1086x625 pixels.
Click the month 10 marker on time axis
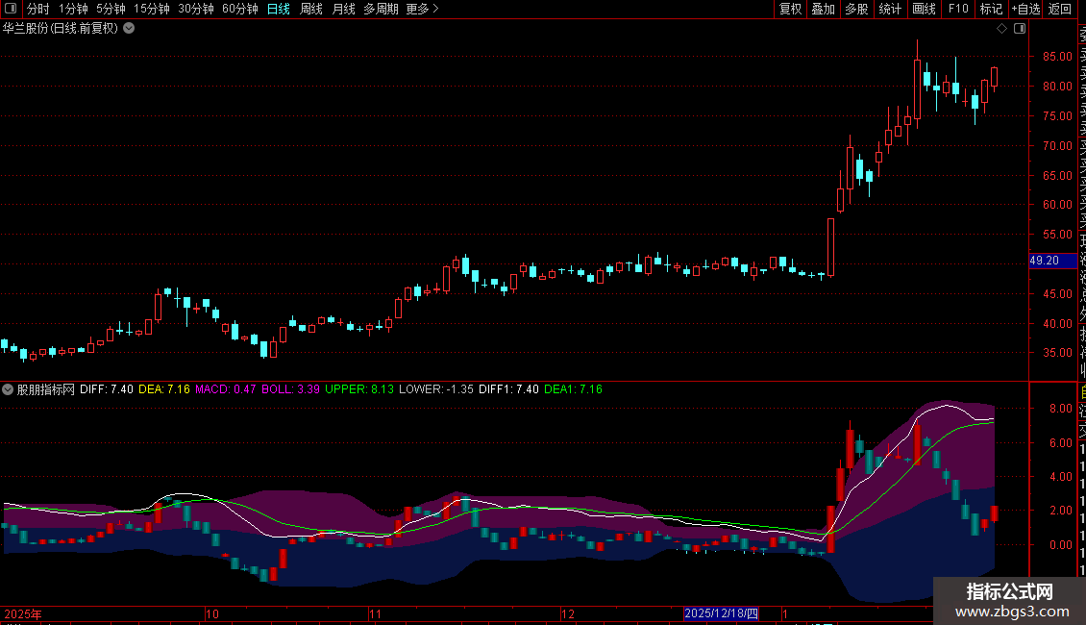click(212, 613)
